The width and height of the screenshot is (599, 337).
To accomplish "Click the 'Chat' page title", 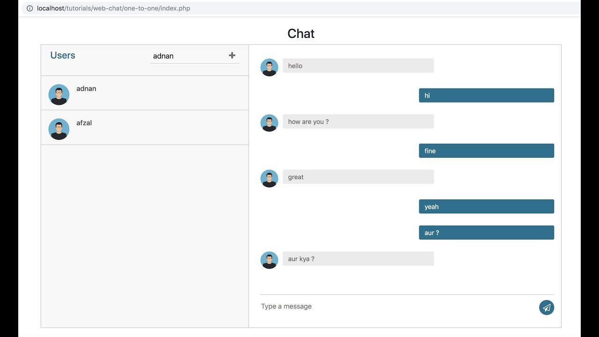I will 301,34.
